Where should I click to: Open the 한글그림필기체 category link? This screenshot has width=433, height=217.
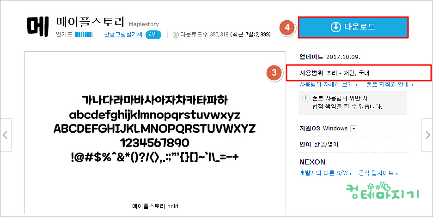[123, 35]
